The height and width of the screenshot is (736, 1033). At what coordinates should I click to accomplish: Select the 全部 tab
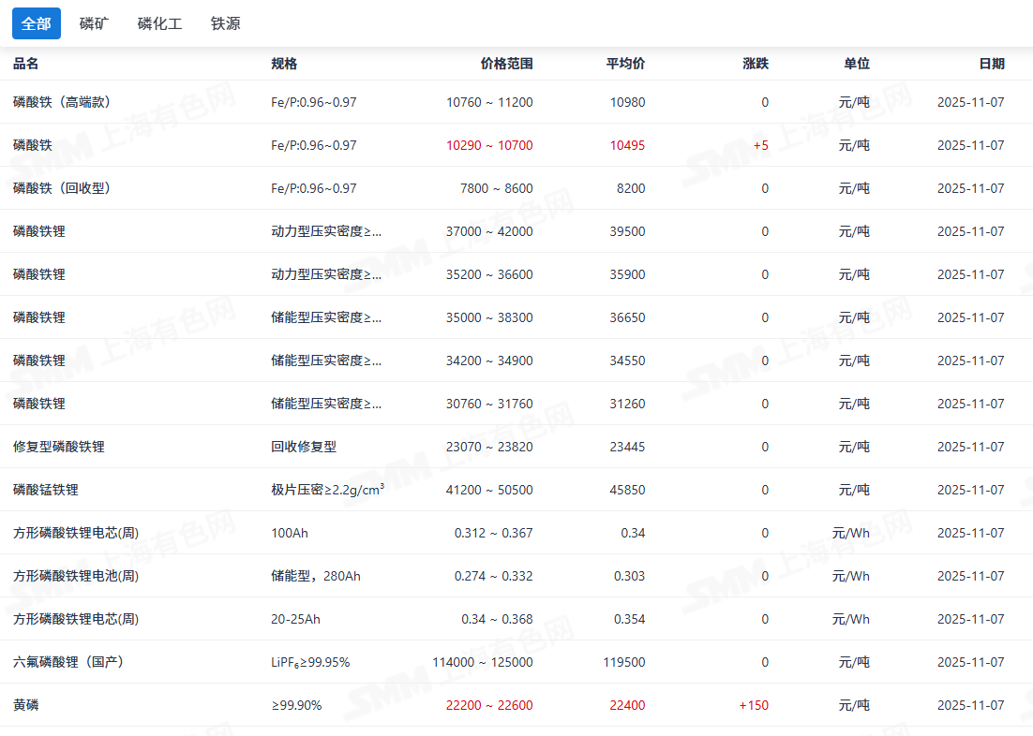point(37,23)
